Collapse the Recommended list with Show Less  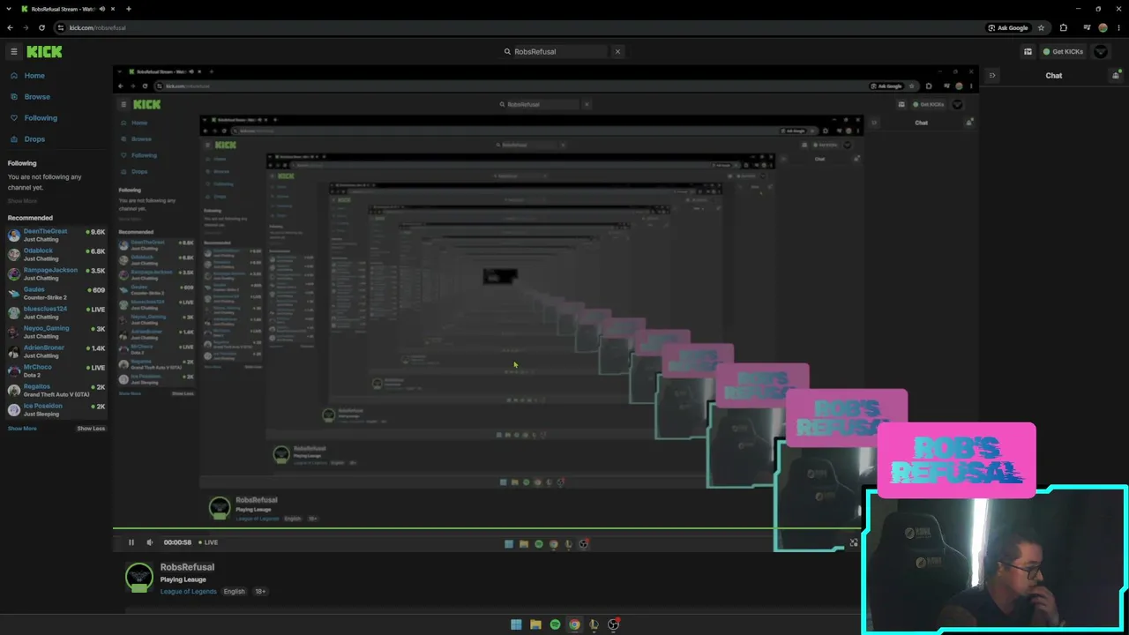91,429
